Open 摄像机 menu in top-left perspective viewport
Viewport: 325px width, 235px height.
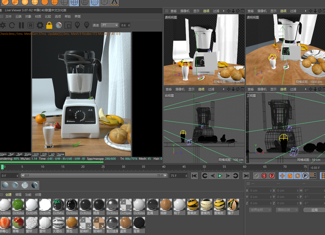tap(185, 11)
